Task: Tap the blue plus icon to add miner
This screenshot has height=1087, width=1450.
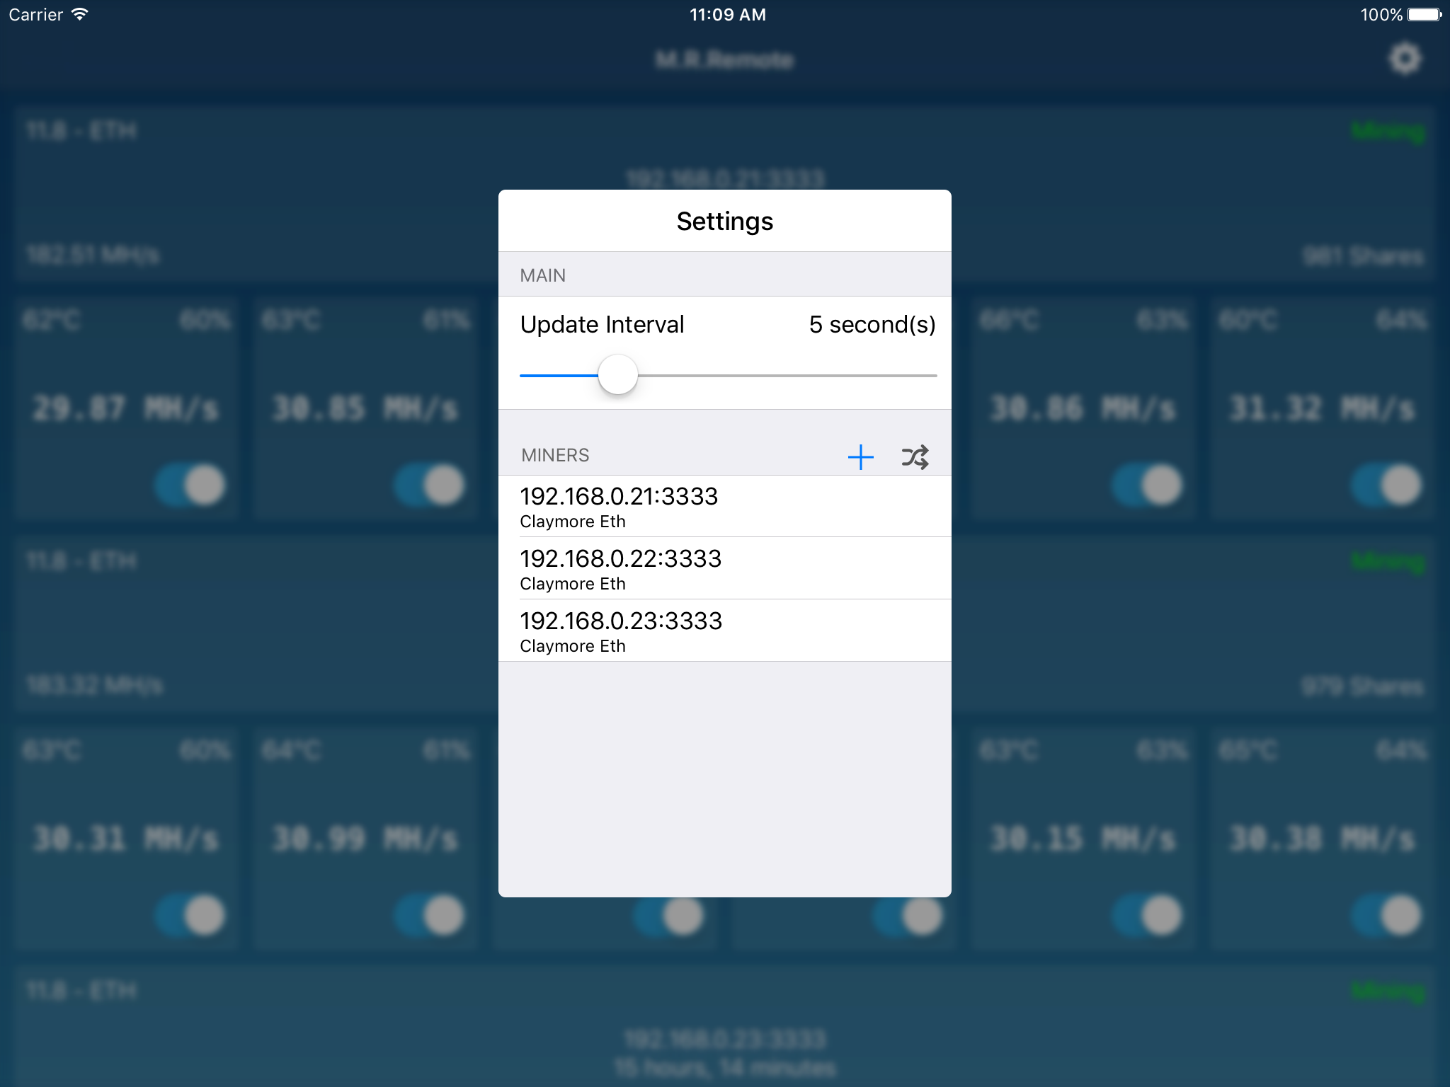Action: click(860, 457)
